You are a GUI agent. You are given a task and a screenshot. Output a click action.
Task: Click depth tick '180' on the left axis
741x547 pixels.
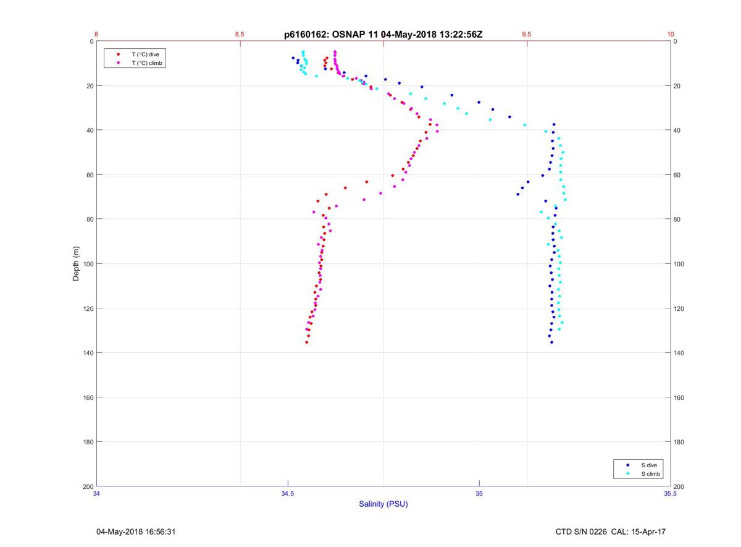(x=88, y=442)
